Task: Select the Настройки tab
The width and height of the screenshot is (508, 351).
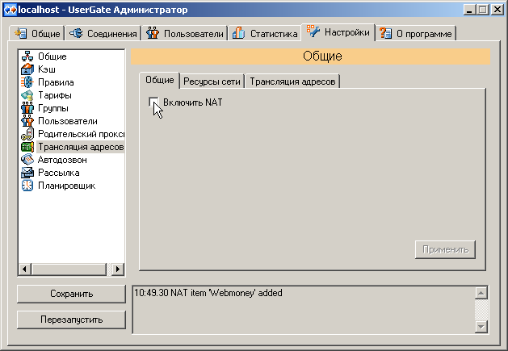Action: point(338,32)
